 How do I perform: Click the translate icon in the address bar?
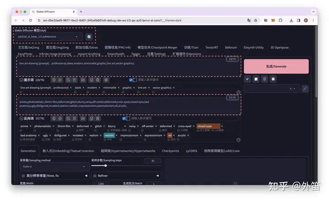pyautogui.click(x=249, y=21)
